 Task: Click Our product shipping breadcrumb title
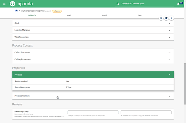coord(32,11)
